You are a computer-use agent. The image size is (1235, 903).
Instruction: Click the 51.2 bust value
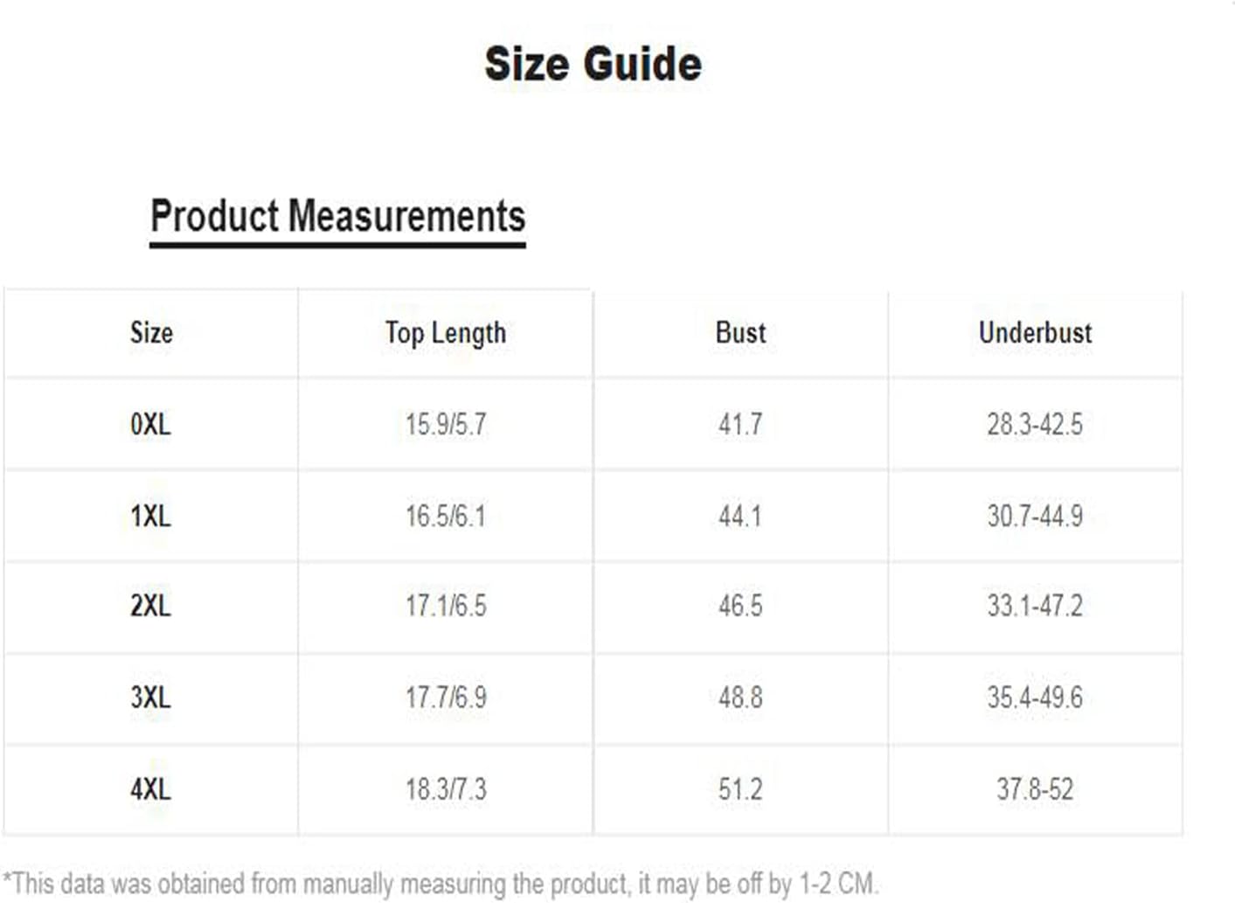740,789
